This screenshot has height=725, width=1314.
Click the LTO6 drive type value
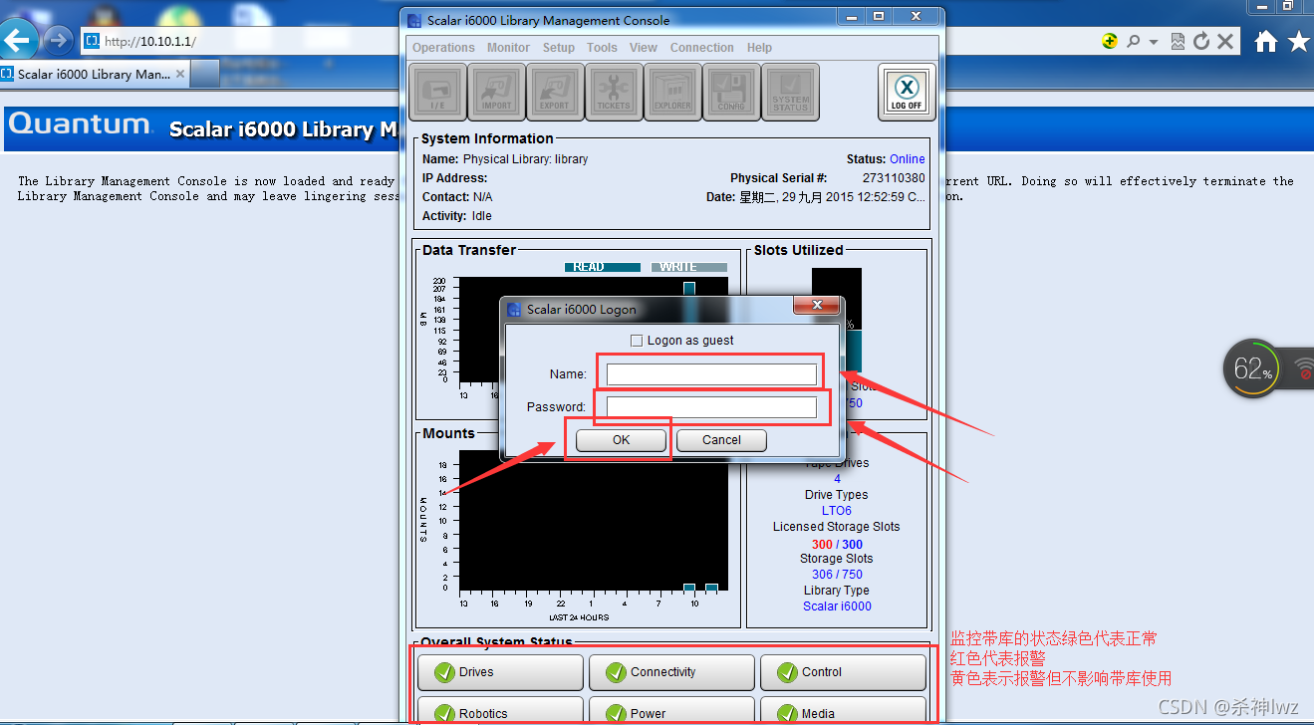point(837,511)
